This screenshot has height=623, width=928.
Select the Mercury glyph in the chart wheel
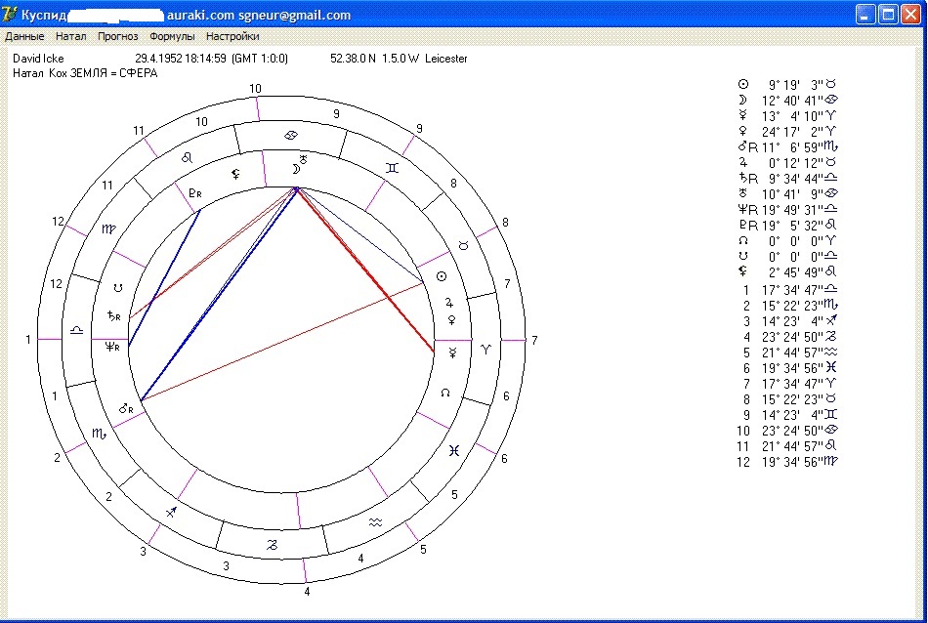452,352
